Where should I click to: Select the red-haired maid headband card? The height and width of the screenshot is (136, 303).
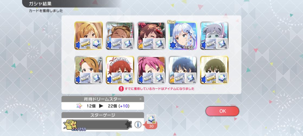pyautogui.click(x=120, y=70)
